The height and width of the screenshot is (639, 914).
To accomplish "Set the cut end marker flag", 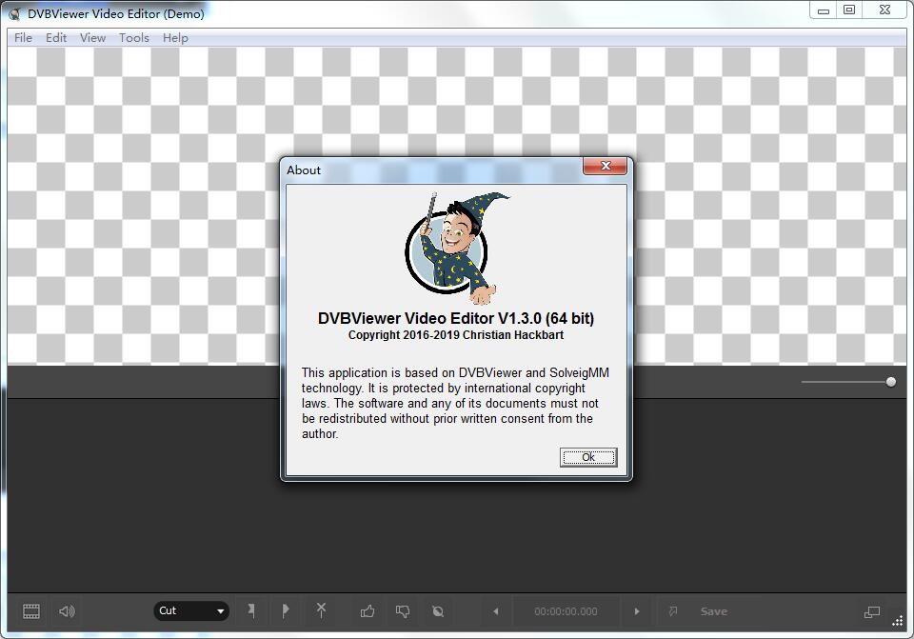I will 286,611.
